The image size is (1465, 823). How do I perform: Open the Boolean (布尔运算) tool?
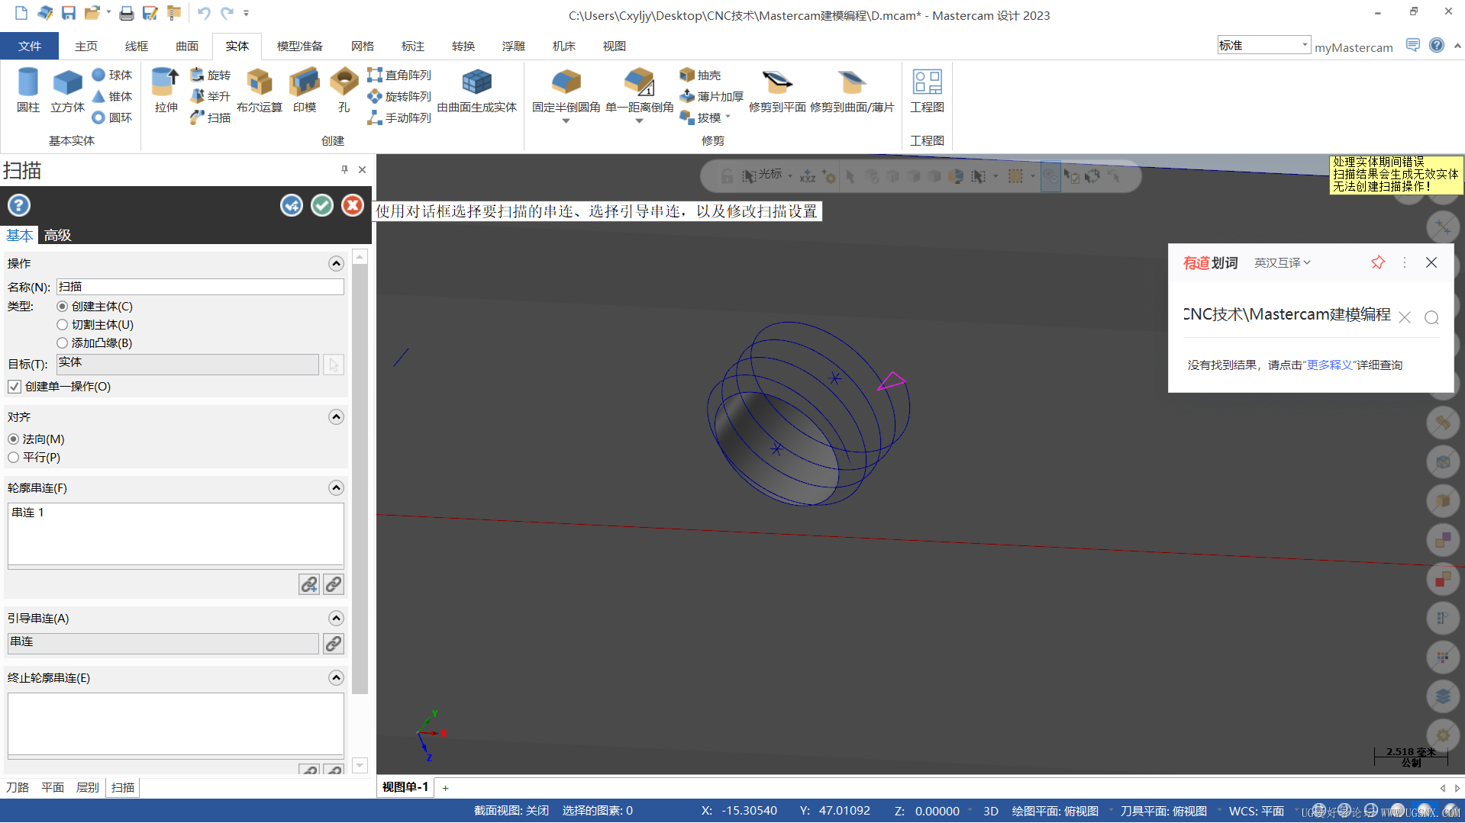[x=260, y=90]
